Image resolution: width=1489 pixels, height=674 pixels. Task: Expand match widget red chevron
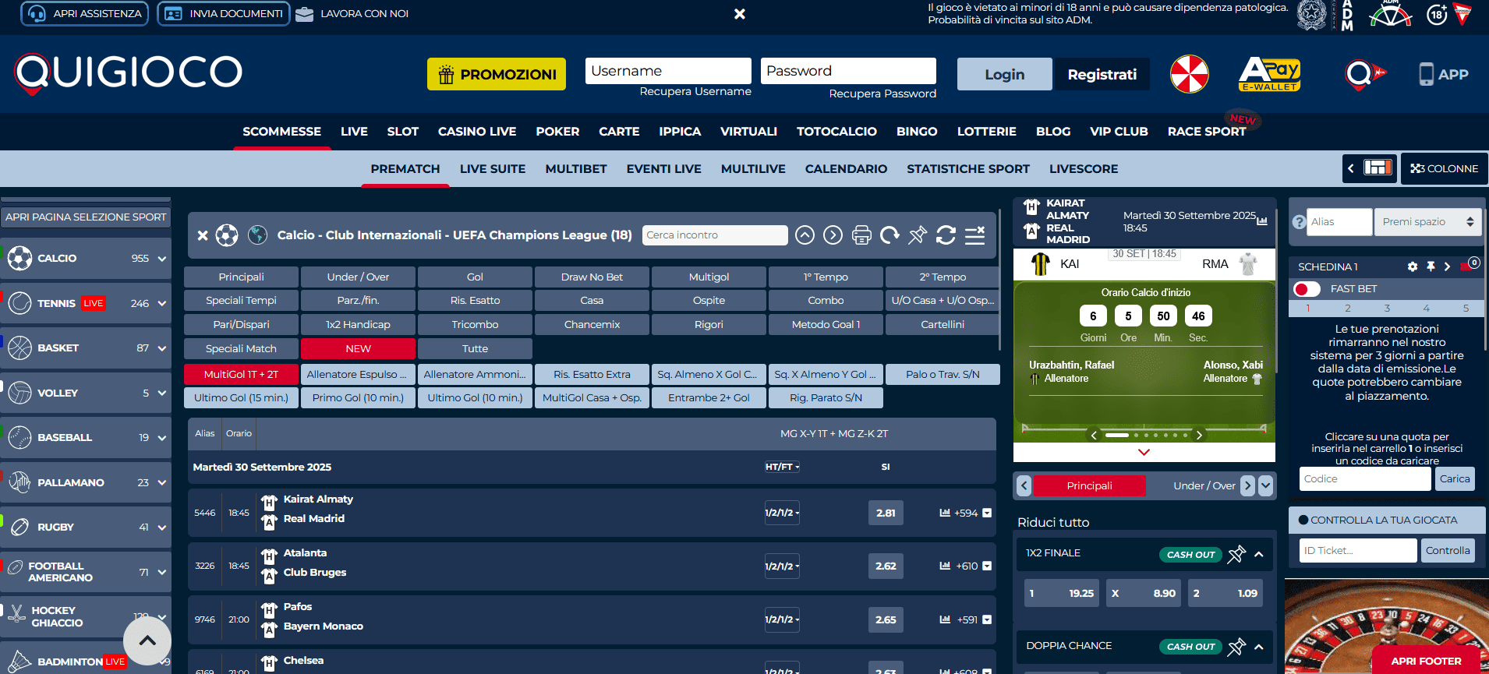tap(1144, 452)
